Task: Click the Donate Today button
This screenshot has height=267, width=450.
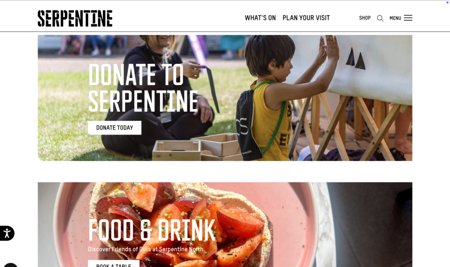Action: tap(114, 128)
